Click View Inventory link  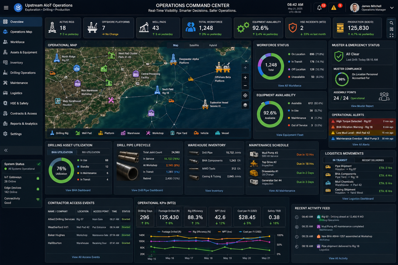tap(214, 191)
